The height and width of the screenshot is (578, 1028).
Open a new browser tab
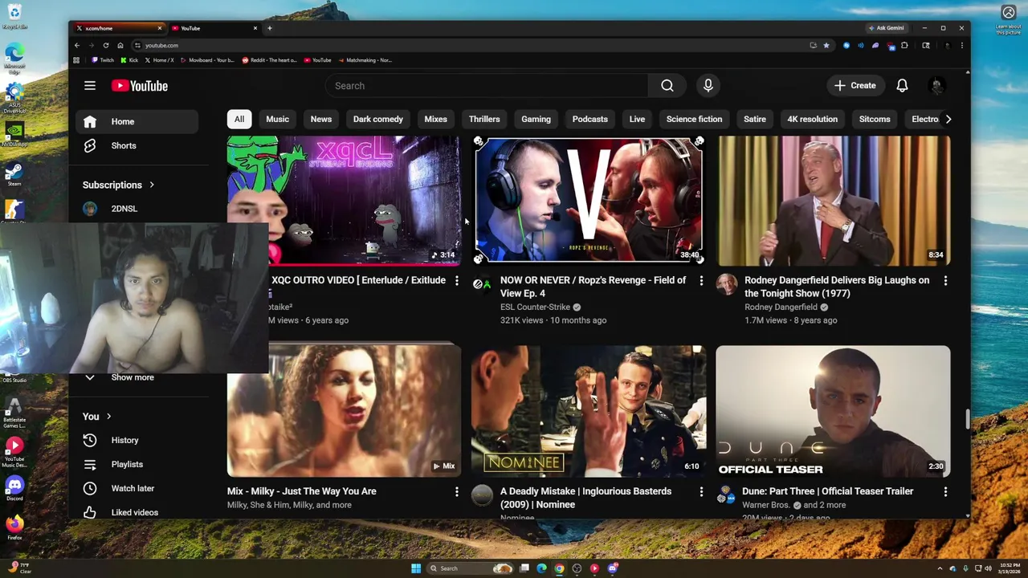[x=269, y=28]
